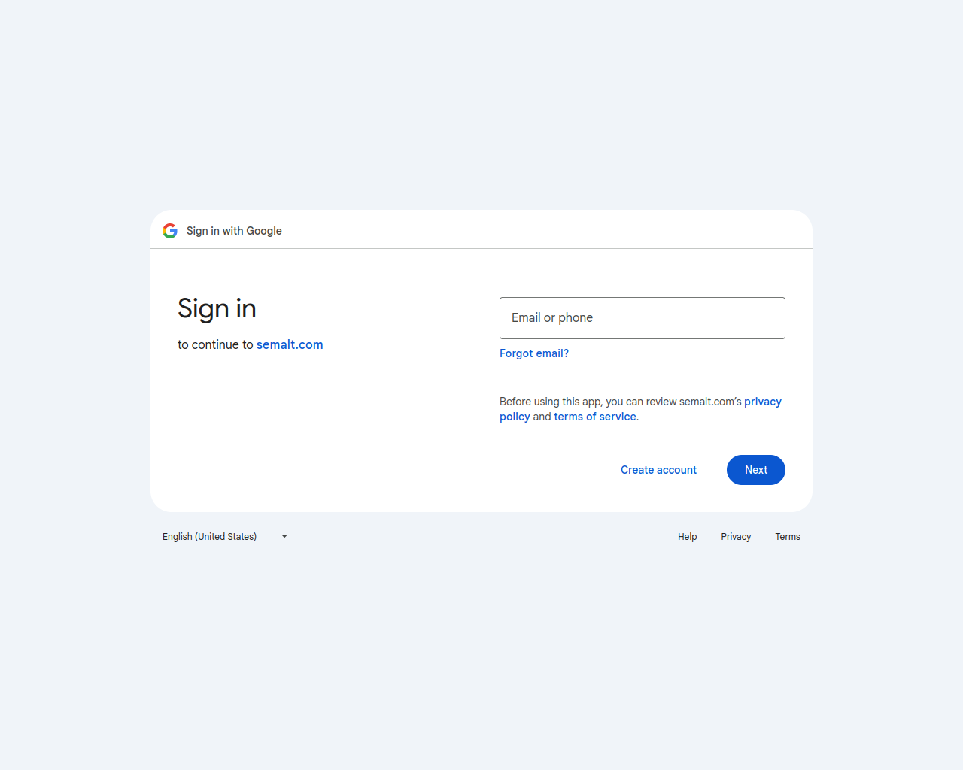Open the terms of service link
The width and height of the screenshot is (963, 770).
point(595,417)
